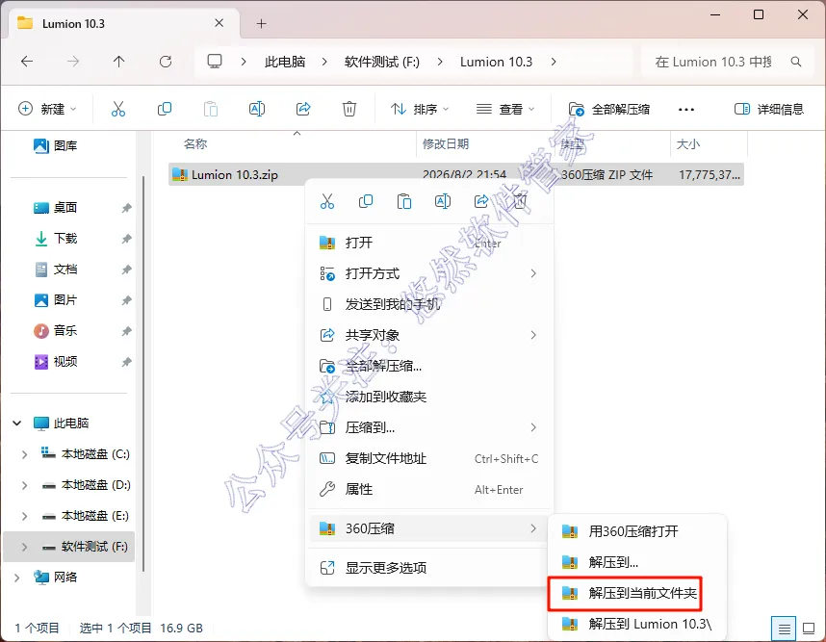
Task: Open 属性 from context menu
Action: (x=428, y=489)
